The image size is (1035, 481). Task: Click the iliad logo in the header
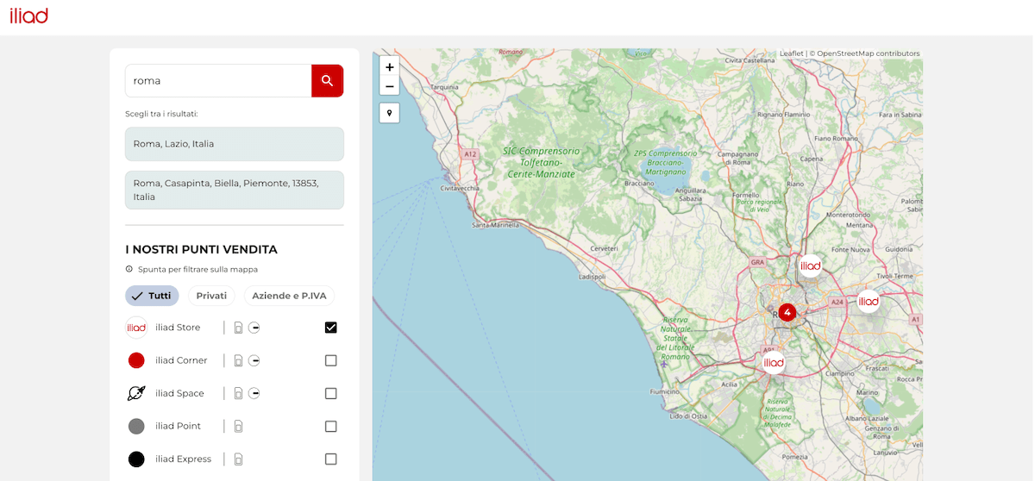click(29, 16)
